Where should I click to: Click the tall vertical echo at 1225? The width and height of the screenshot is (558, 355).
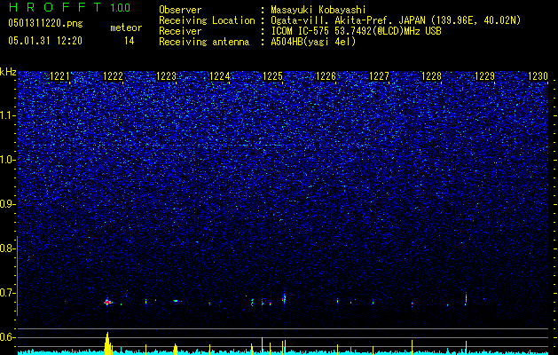click(284, 298)
